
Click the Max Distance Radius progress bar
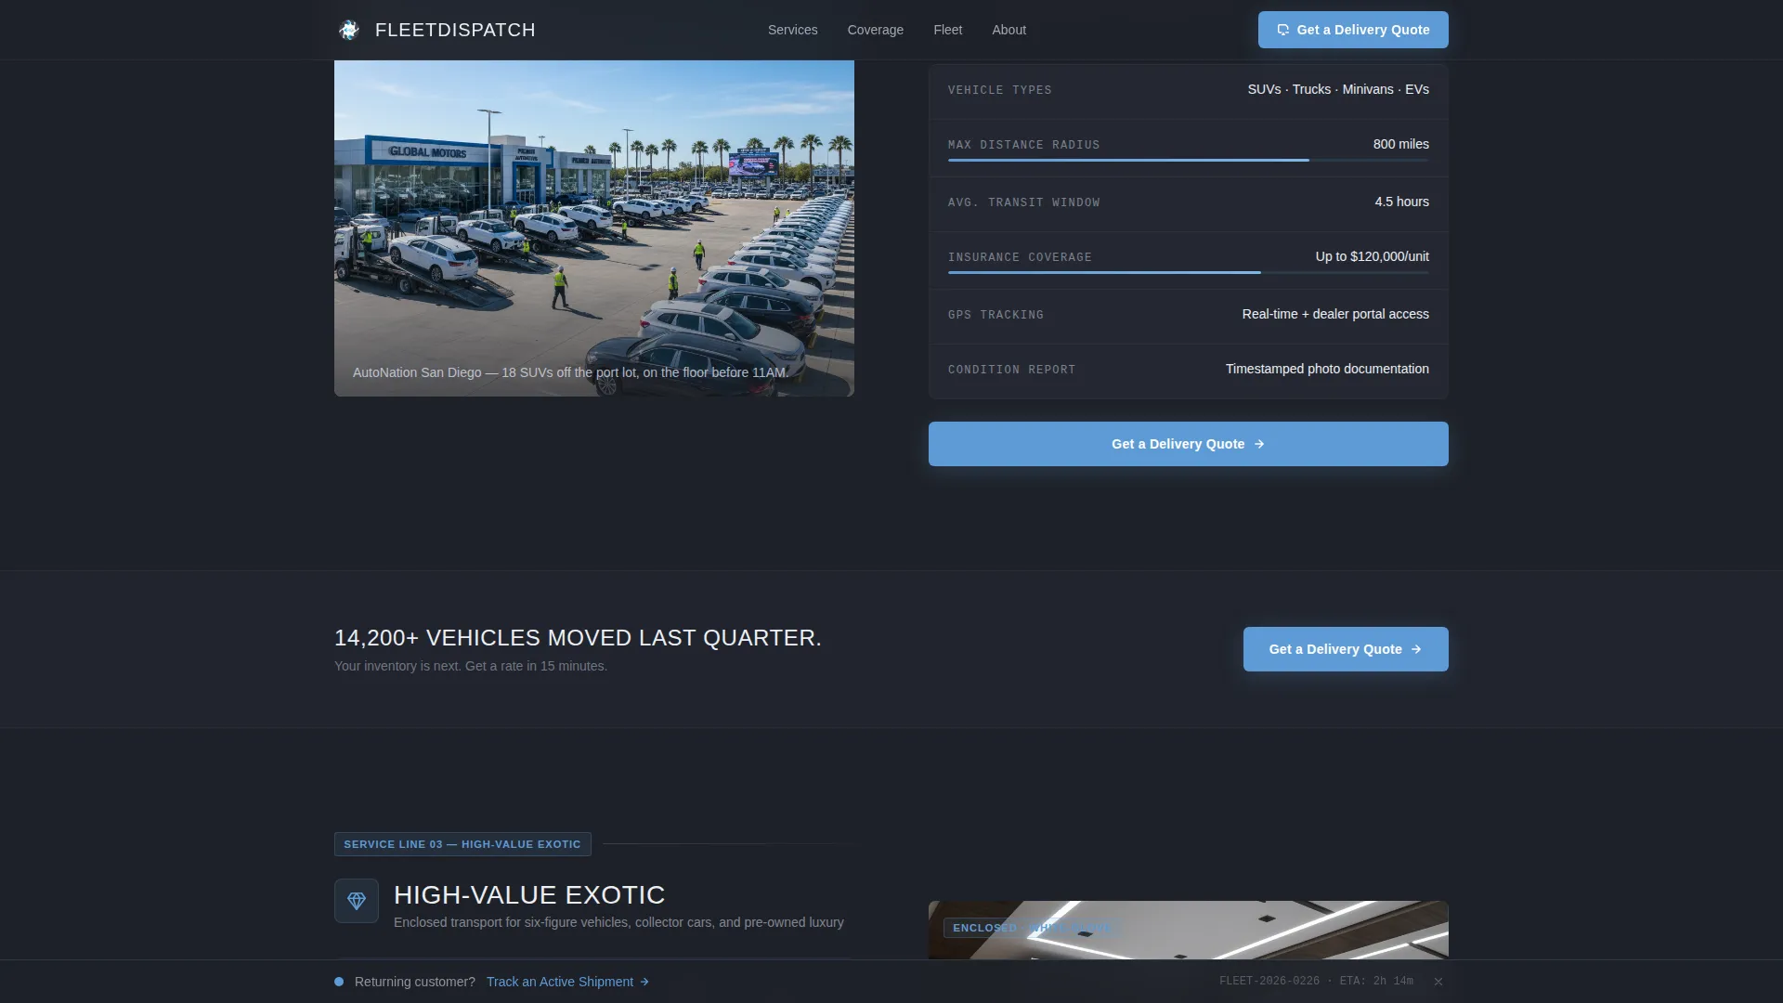tap(1189, 161)
